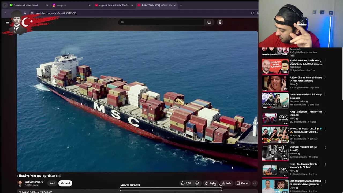Subscribe with the Abone ol button
The image size is (343, 193).
pyautogui.click(x=65, y=183)
